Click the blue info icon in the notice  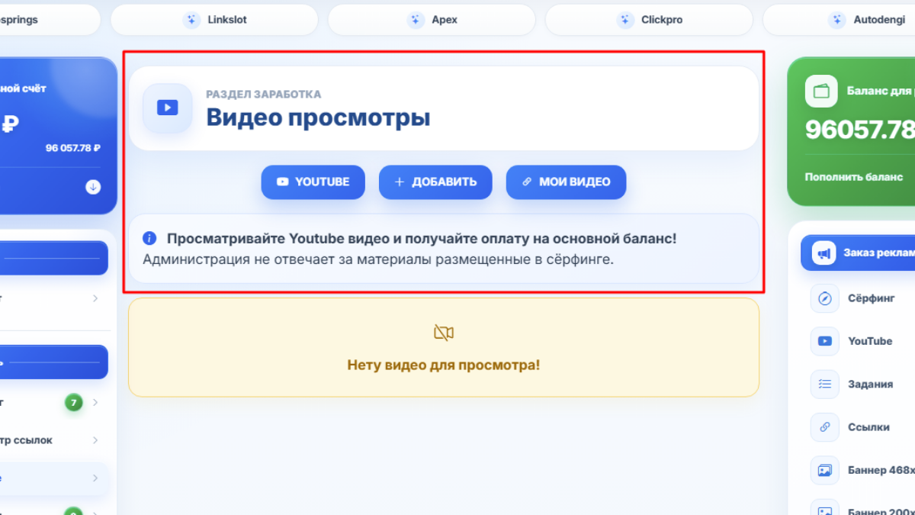[149, 238]
